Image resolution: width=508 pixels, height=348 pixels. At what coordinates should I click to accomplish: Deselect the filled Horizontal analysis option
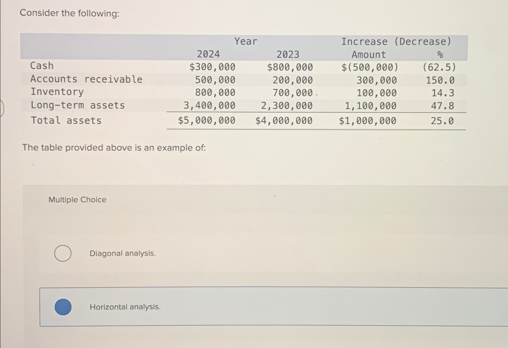(x=63, y=307)
